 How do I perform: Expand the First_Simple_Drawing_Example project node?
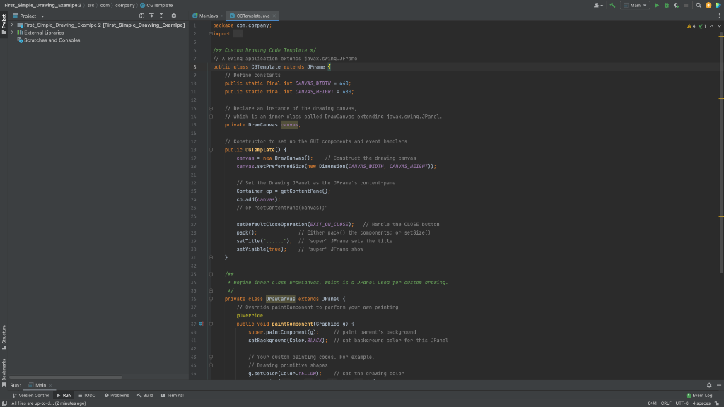[12, 25]
